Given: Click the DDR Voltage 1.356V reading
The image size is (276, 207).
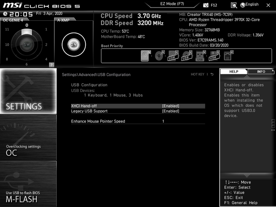Looking at the screenshot, I should (x=246, y=35).
